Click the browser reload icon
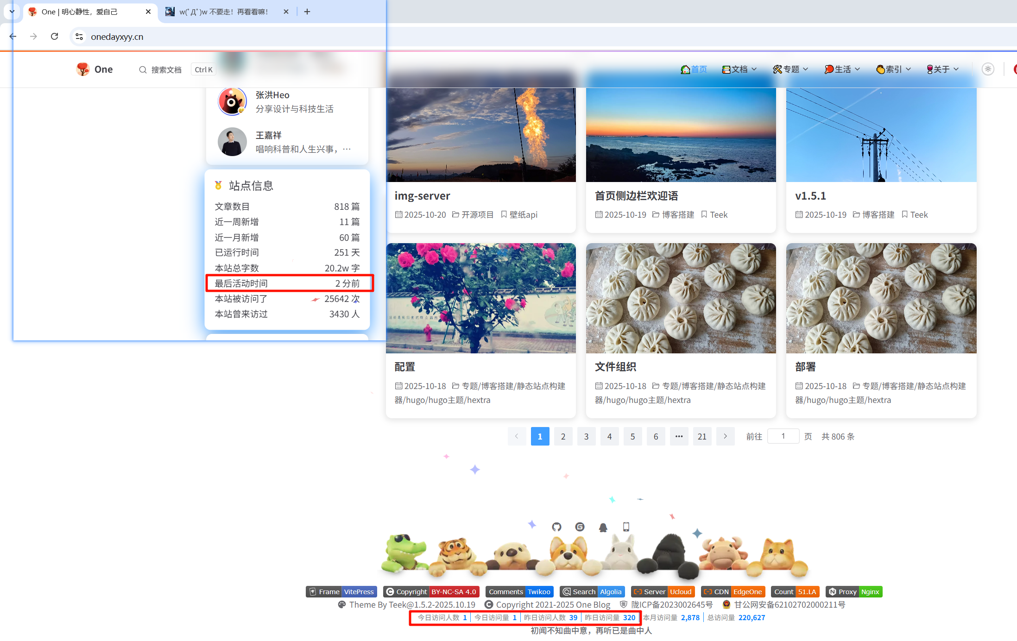 point(54,37)
